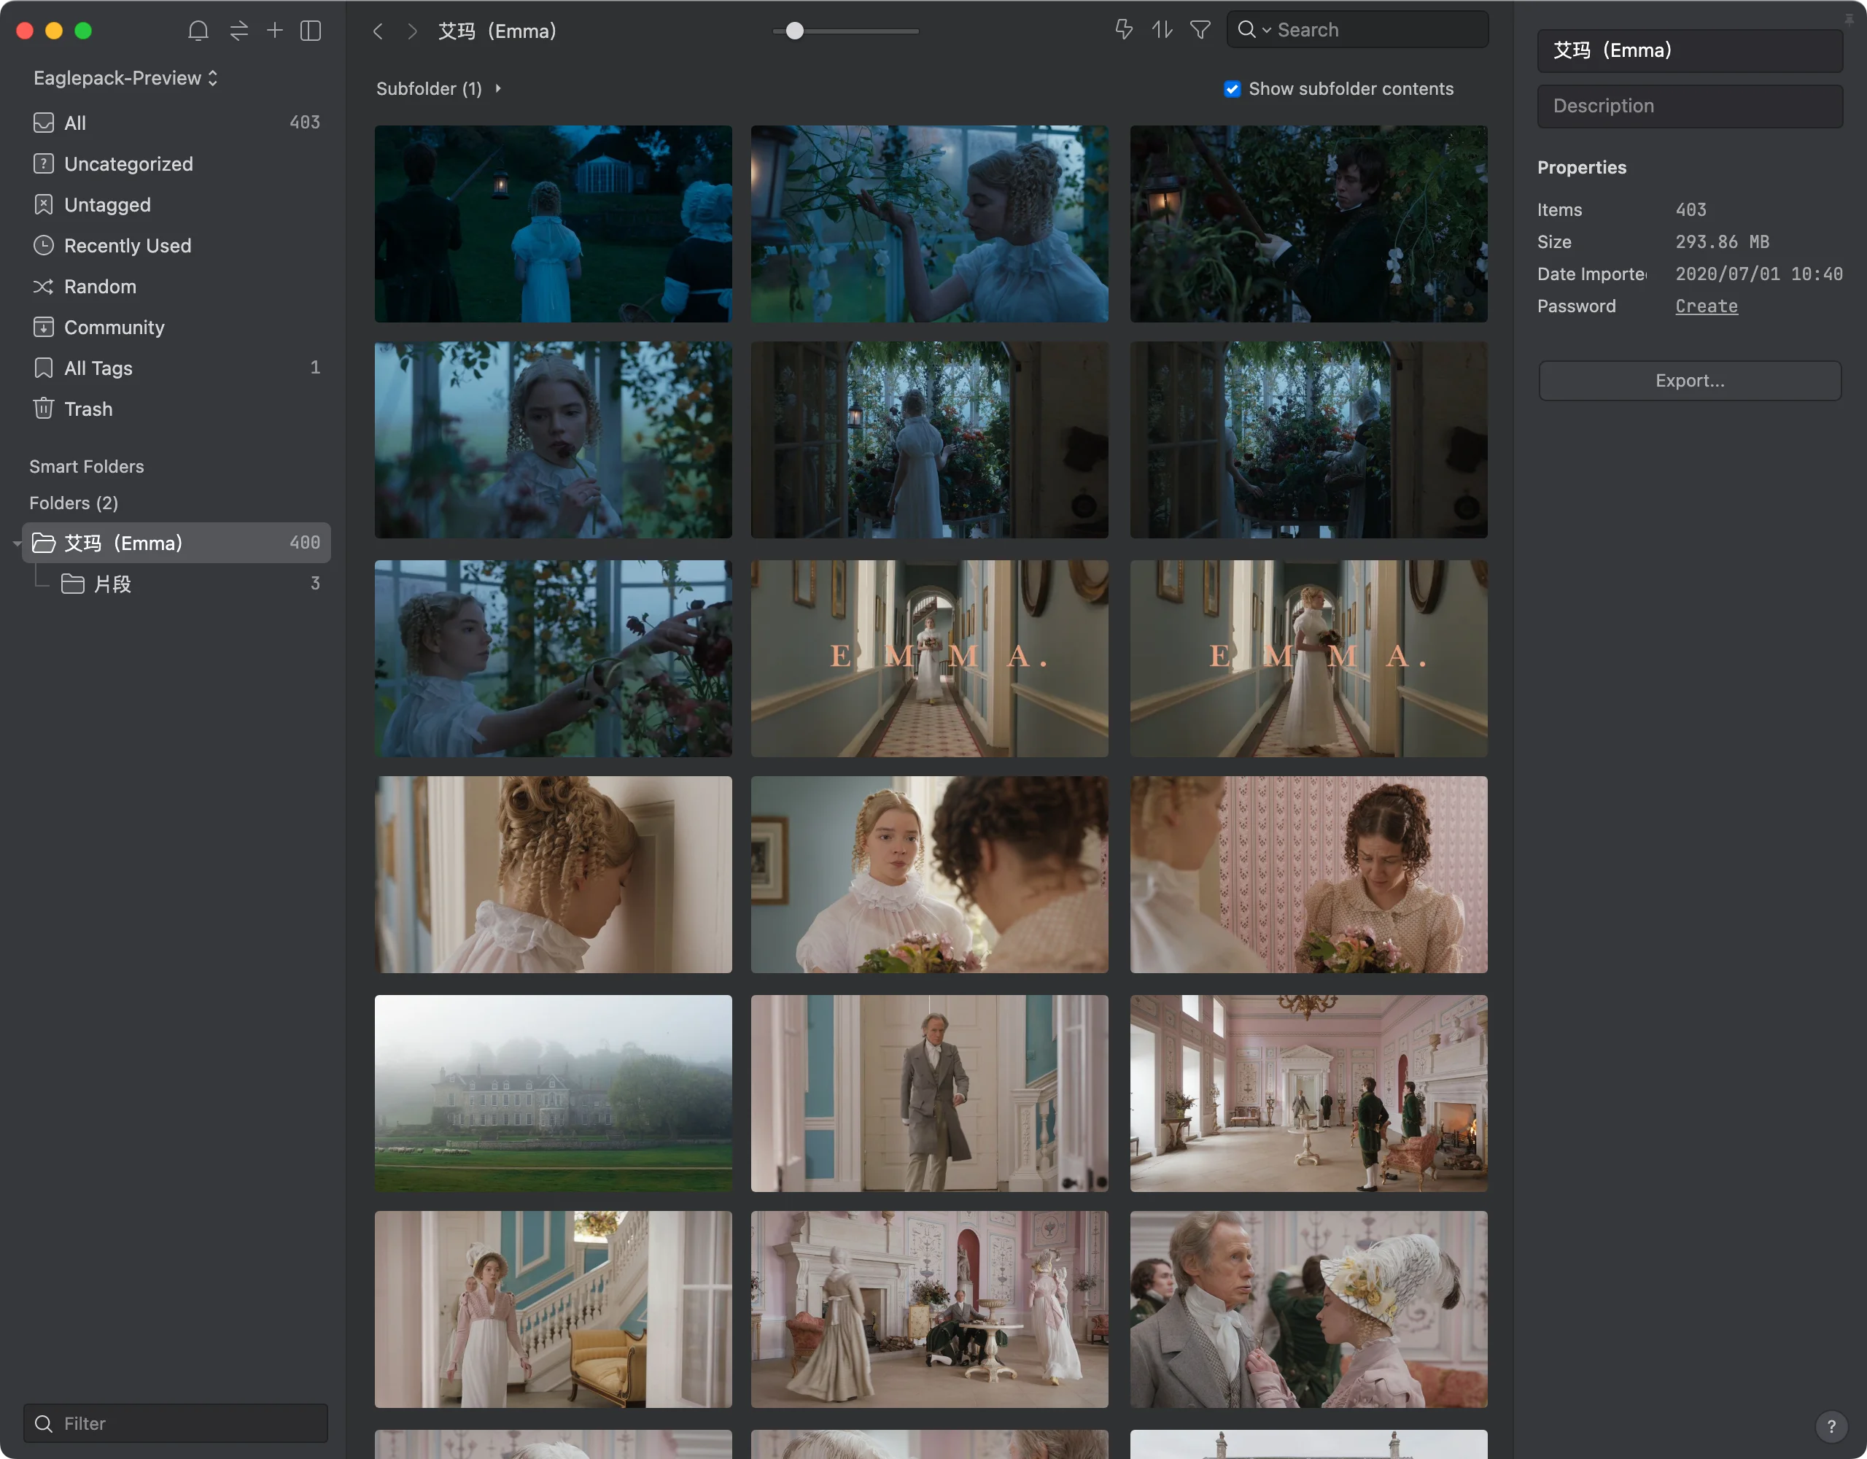Screen dimensions: 1867x1459
Task: Select All items in sidebar
Action: tap(175, 123)
